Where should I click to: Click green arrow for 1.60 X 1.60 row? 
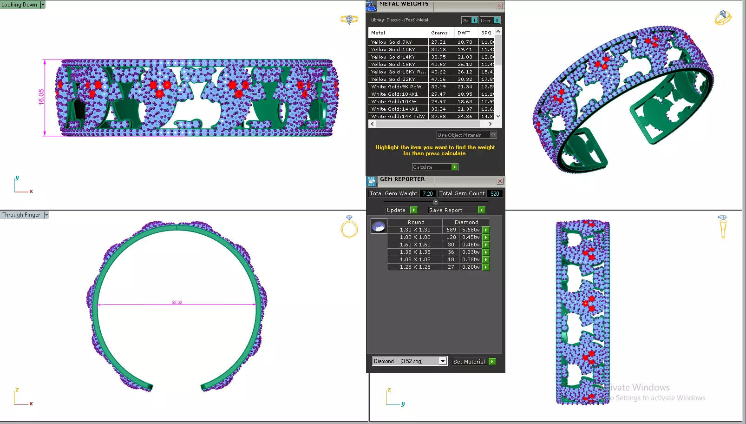[x=486, y=245]
